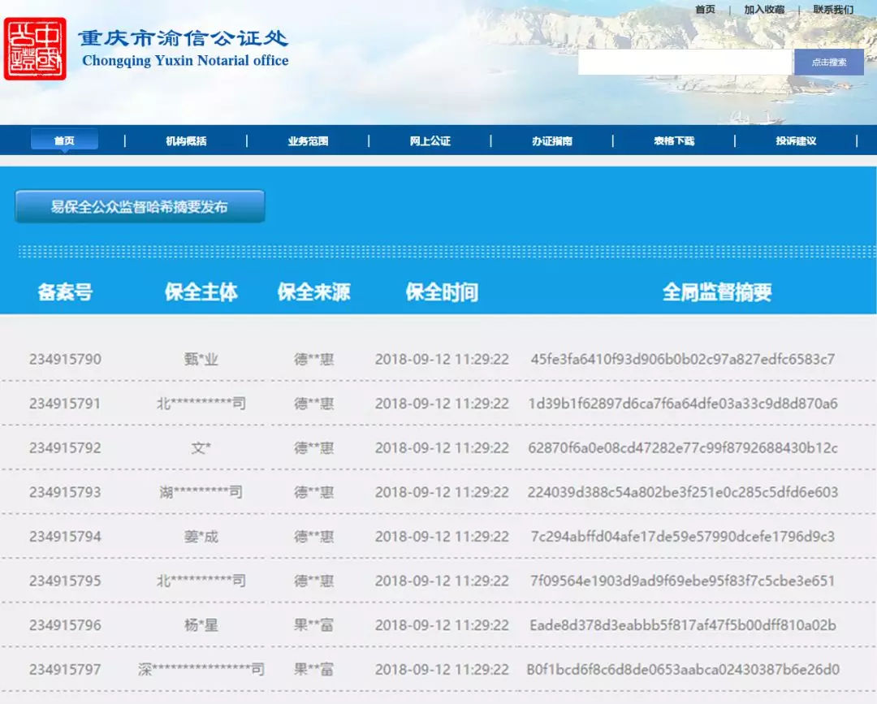The width and height of the screenshot is (877, 704).
Task: Open the 网上公证 navigation menu
Action: (x=430, y=140)
